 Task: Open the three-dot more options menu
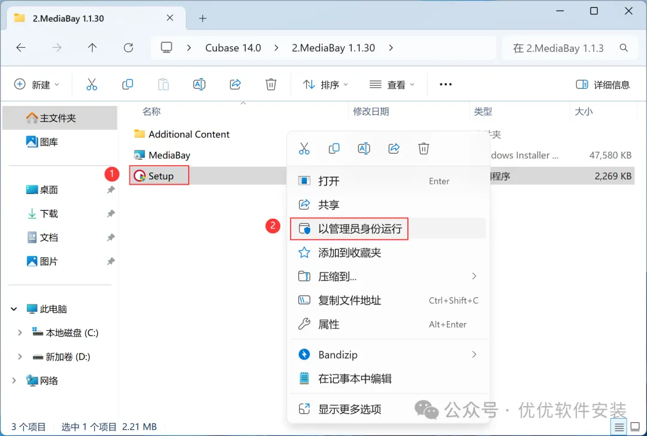point(446,84)
